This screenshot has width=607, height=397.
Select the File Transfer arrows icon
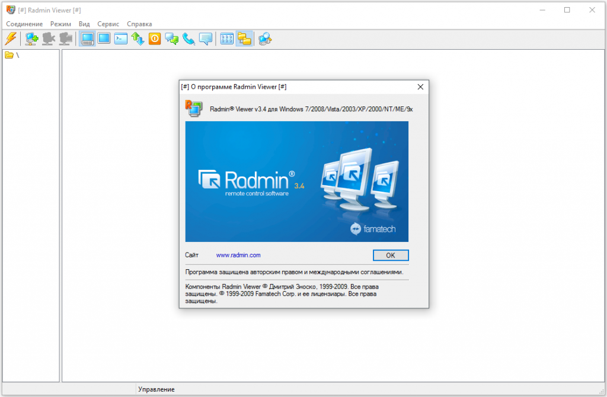pos(138,38)
